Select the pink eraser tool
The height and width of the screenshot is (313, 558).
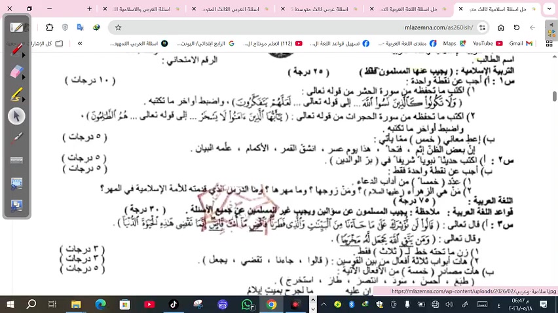tap(16, 72)
